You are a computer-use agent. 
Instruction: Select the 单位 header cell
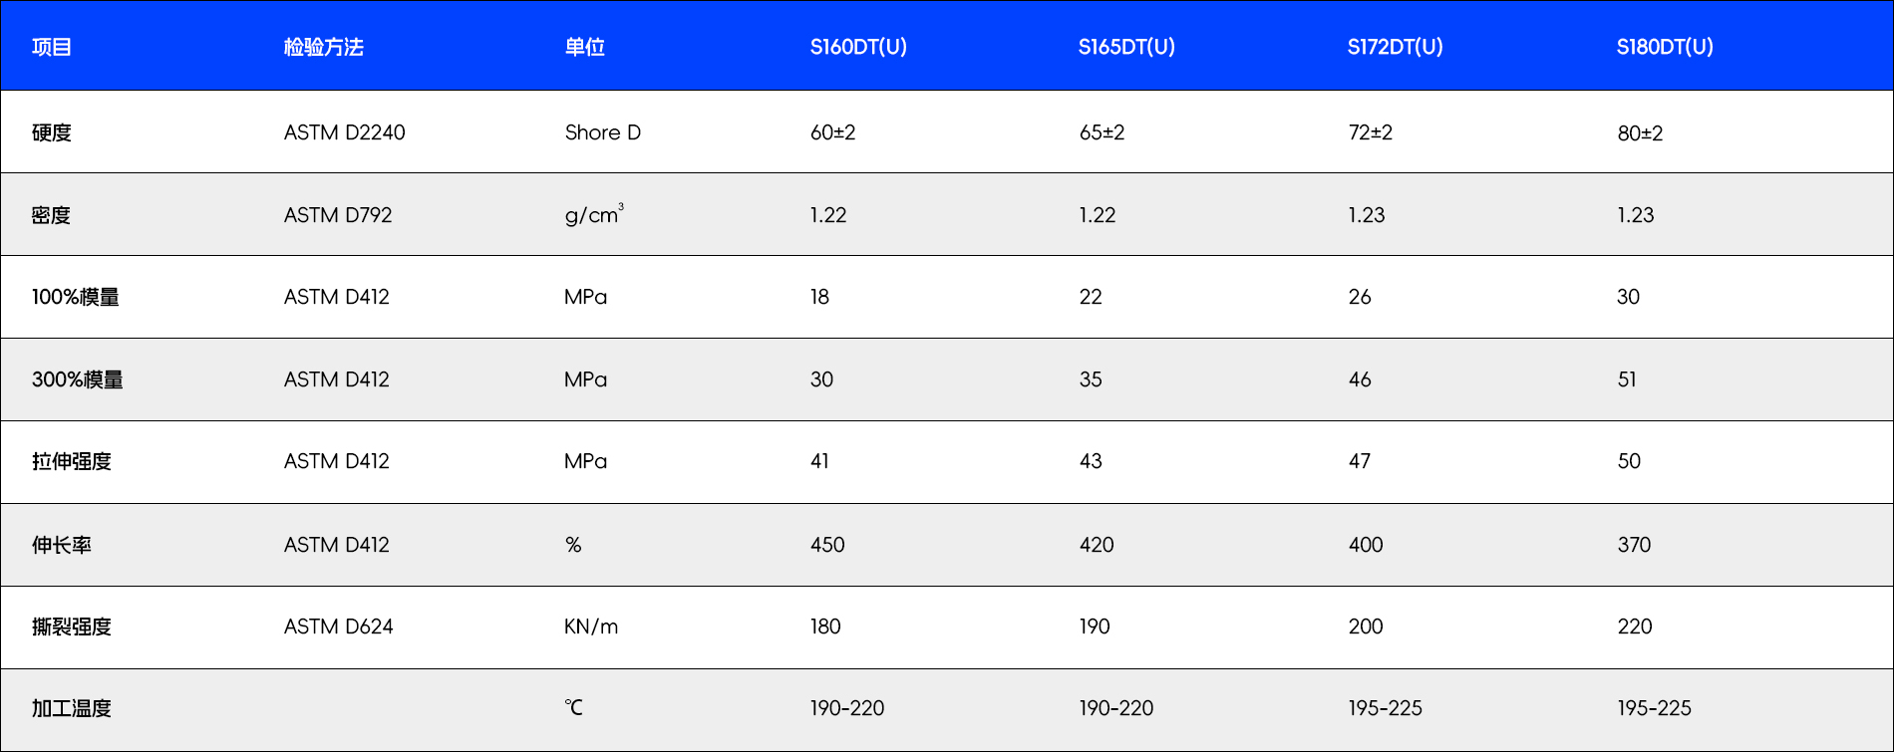pyautogui.click(x=584, y=47)
